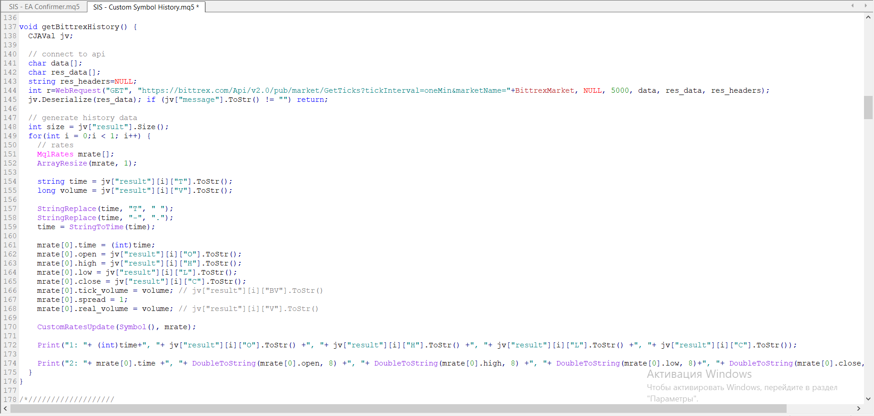The image size is (874, 416).
Task: Click Print("1: " statement on line 172
Action: tap(417, 345)
